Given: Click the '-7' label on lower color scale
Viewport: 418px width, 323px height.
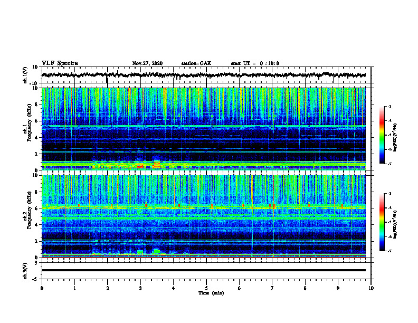Looking at the screenshot, I should coord(389,251).
